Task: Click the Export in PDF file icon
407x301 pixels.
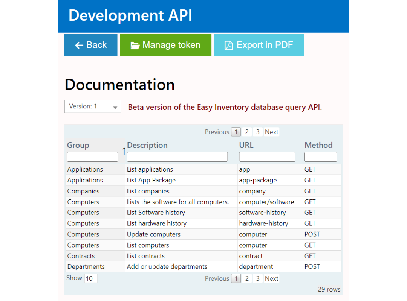Action: 228,46
